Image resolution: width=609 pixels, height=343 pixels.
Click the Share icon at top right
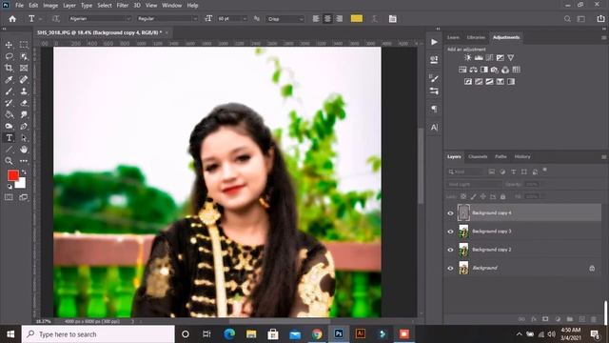[x=600, y=19]
